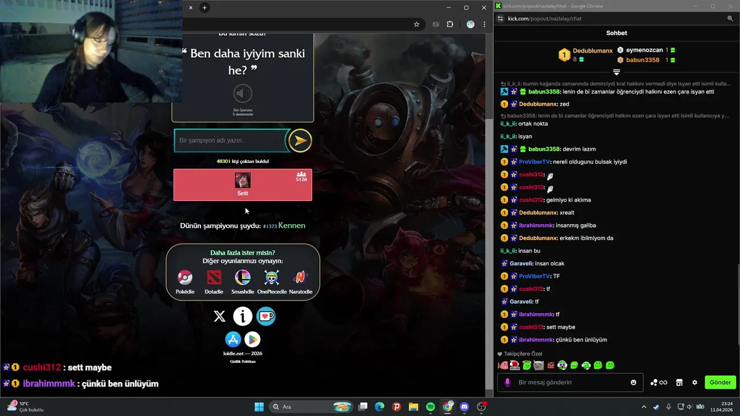Open babun3358 in the leaderboard

[643, 60]
